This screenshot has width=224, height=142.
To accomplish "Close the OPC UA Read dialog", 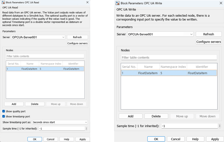I will click(87, 2).
